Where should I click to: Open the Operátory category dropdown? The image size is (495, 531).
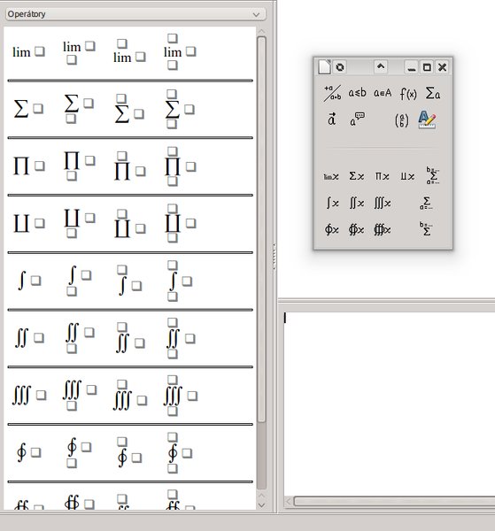click(x=135, y=14)
